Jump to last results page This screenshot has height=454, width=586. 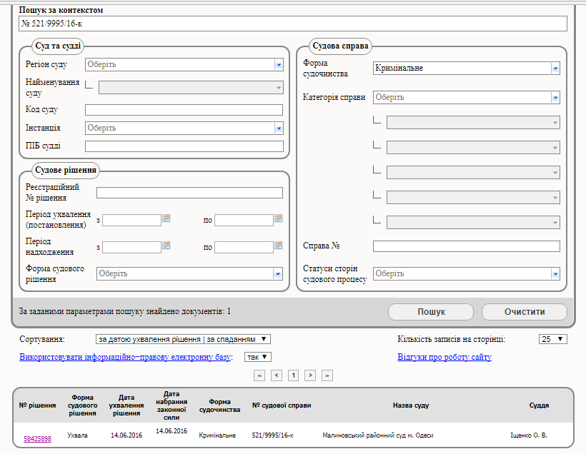click(x=327, y=375)
